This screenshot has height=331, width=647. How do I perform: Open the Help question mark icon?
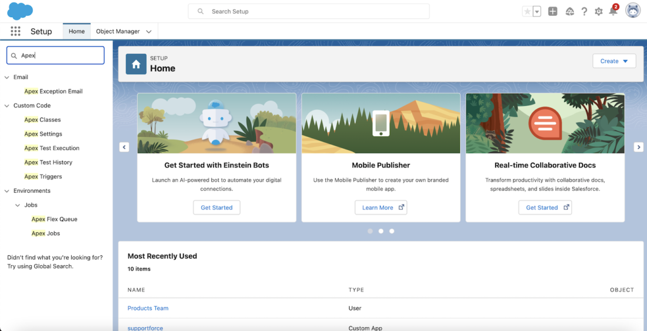tap(584, 12)
